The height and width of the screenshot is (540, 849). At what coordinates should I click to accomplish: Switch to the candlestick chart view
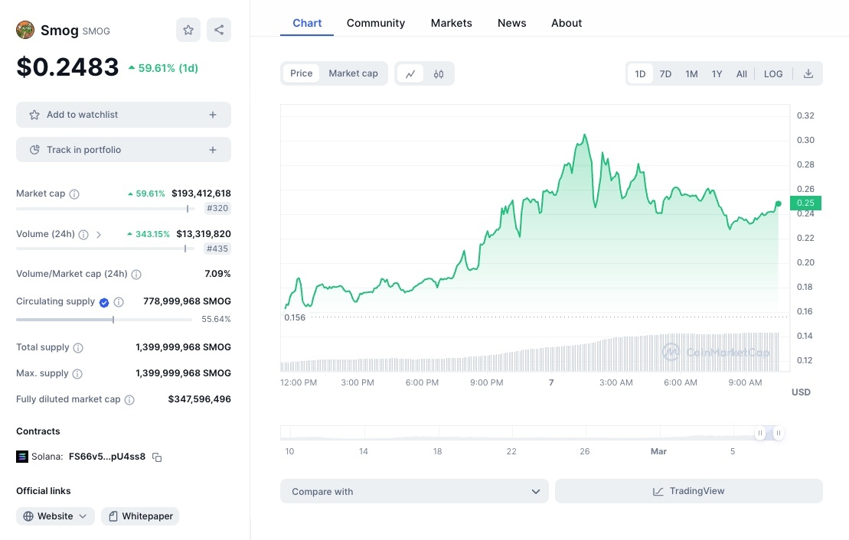point(439,73)
